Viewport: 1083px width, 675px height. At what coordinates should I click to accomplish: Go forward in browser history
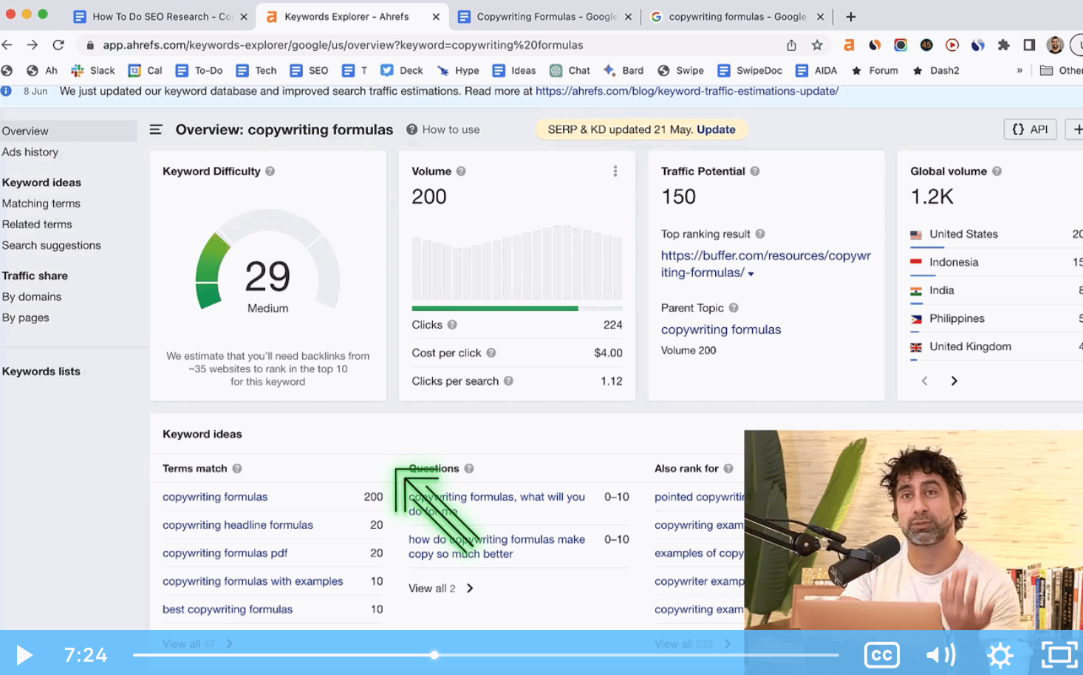click(33, 45)
